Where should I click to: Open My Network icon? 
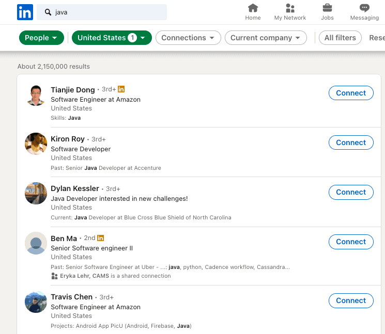pos(290,8)
